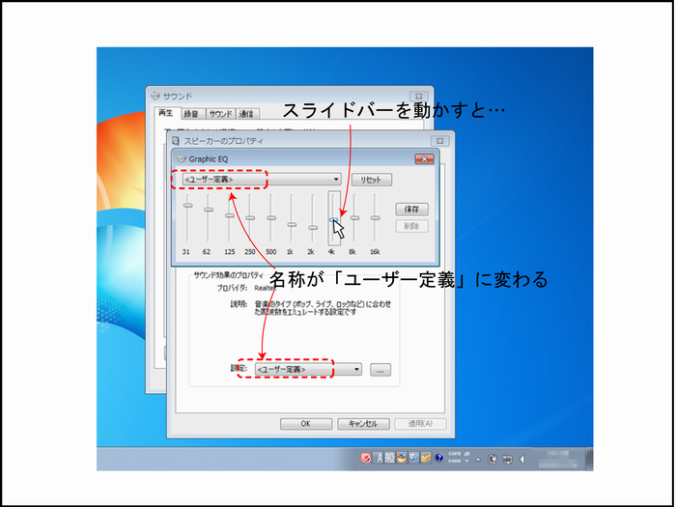The width and height of the screenshot is (676, 507).
Task: Click the network tray icon
Action: point(507,460)
